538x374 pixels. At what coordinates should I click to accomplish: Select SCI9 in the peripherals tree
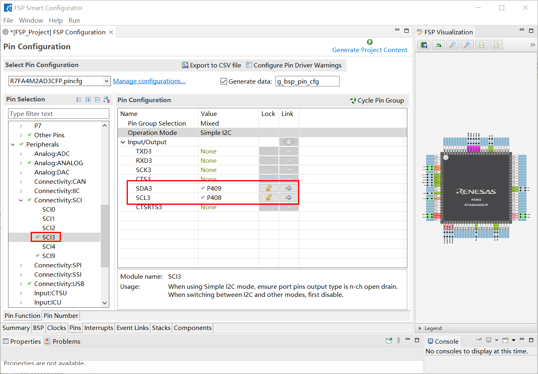click(x=49, y=256)
